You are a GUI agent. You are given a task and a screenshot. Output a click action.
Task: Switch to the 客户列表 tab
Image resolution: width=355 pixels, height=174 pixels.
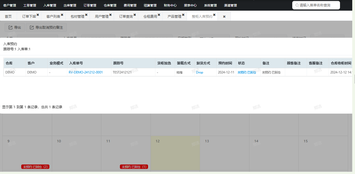click(x=53, y=16)
